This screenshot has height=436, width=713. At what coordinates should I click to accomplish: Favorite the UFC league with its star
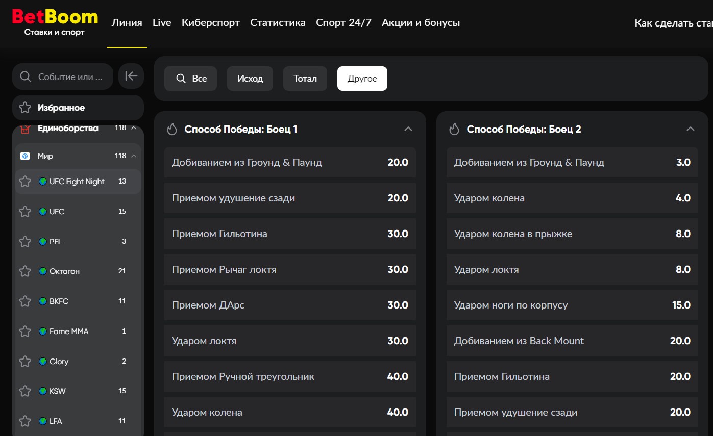pos(24,212)
